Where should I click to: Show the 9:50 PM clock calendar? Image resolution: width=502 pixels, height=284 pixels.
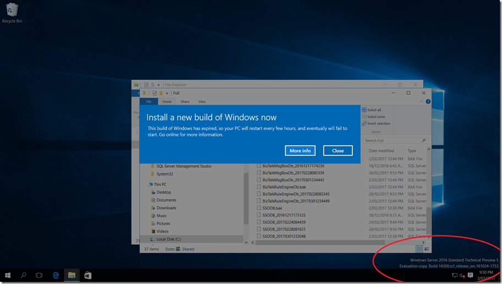pos(486,275)
